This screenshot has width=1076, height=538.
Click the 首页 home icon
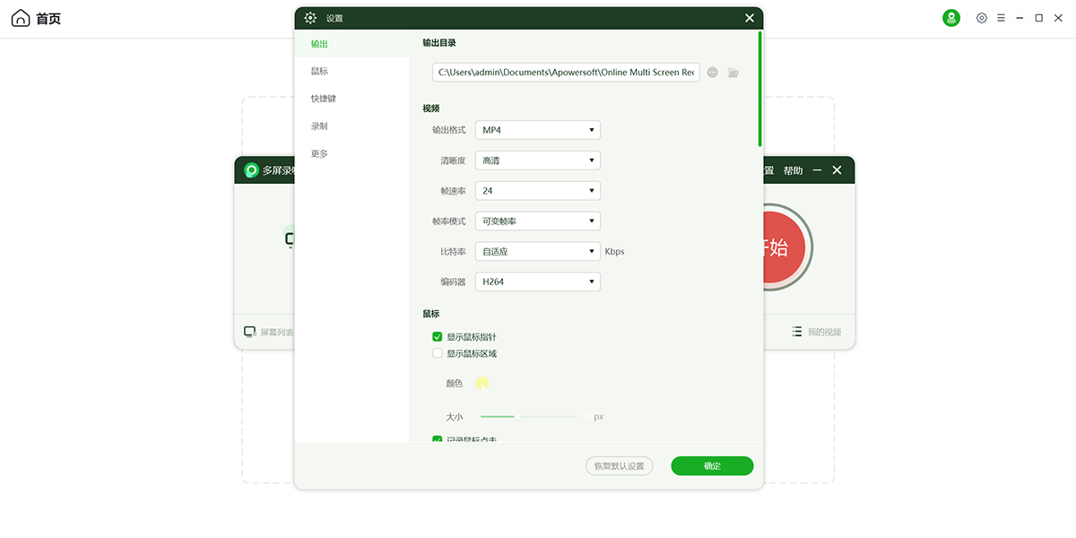click(x=21, y=19)
